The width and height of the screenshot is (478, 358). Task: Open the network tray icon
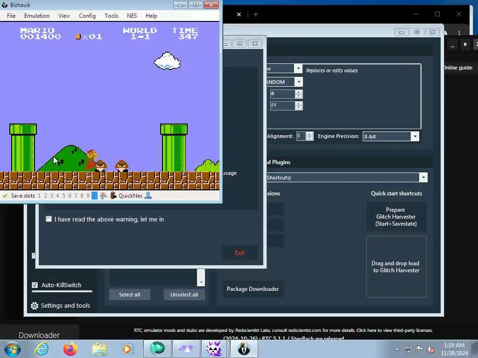(x=408, y=349)
